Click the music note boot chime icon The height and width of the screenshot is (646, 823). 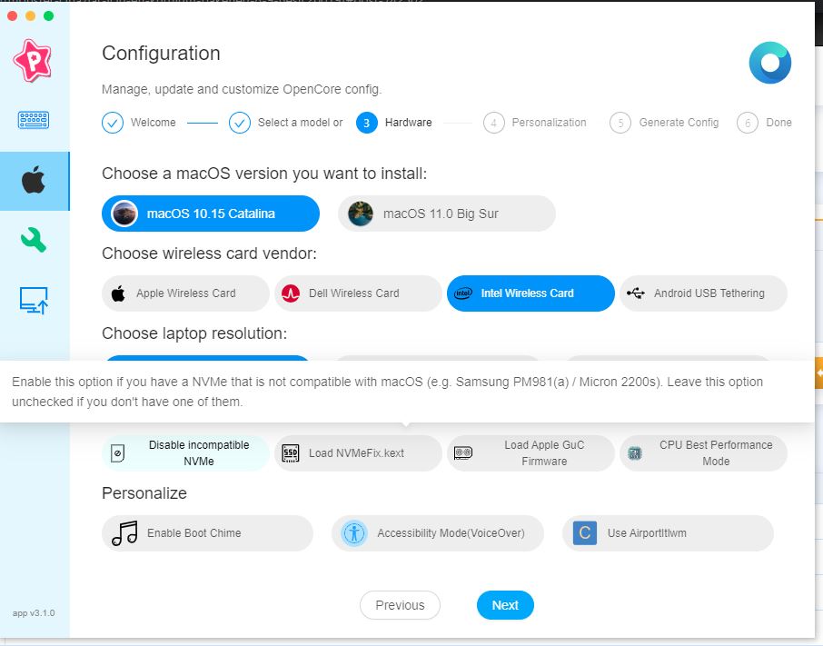(124, 533)
